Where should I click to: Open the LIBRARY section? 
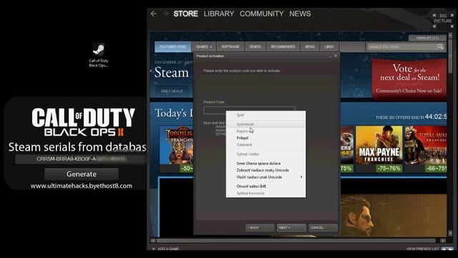[219, 14]
